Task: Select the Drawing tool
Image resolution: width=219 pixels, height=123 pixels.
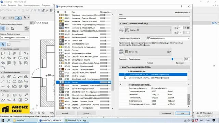Action: pyautogui.click(x=20, y=81)
